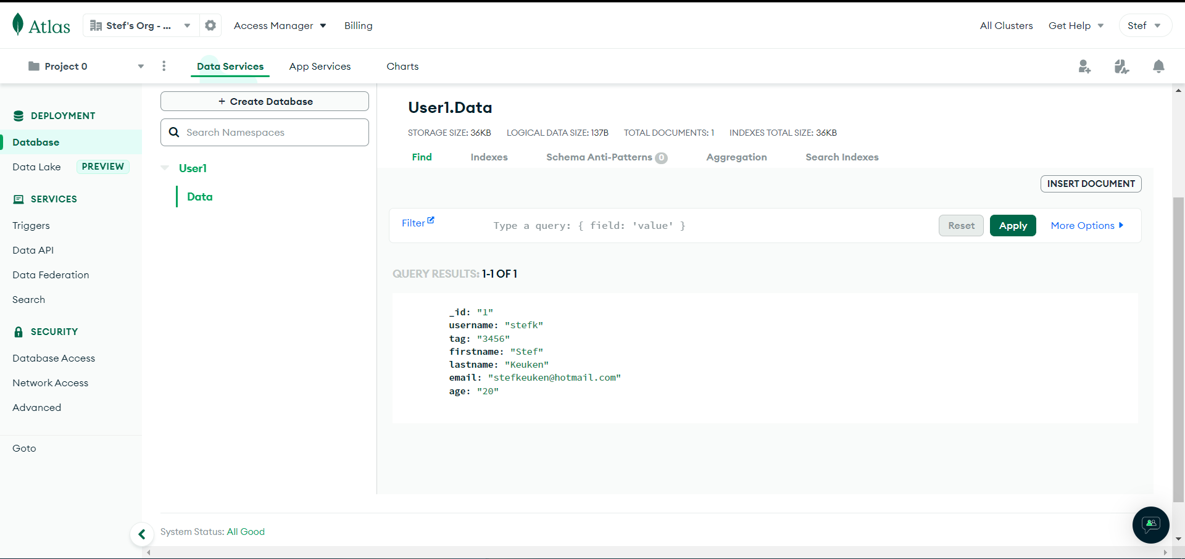The image size is (1185, 559).
Task: Open the Charts tab
Action: click(x=402, y=66)
